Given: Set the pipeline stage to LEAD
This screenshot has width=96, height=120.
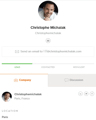Looking at the screenshot, I should (17, 67).
